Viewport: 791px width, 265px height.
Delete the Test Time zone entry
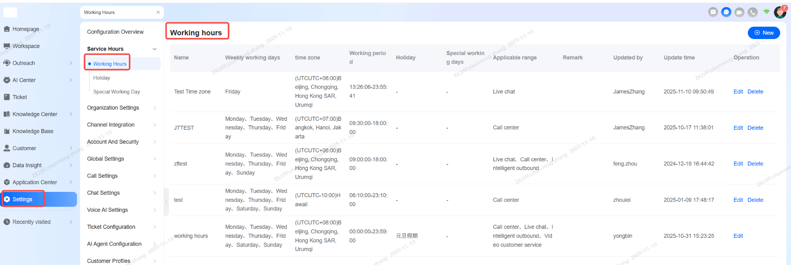click(755, 92)
